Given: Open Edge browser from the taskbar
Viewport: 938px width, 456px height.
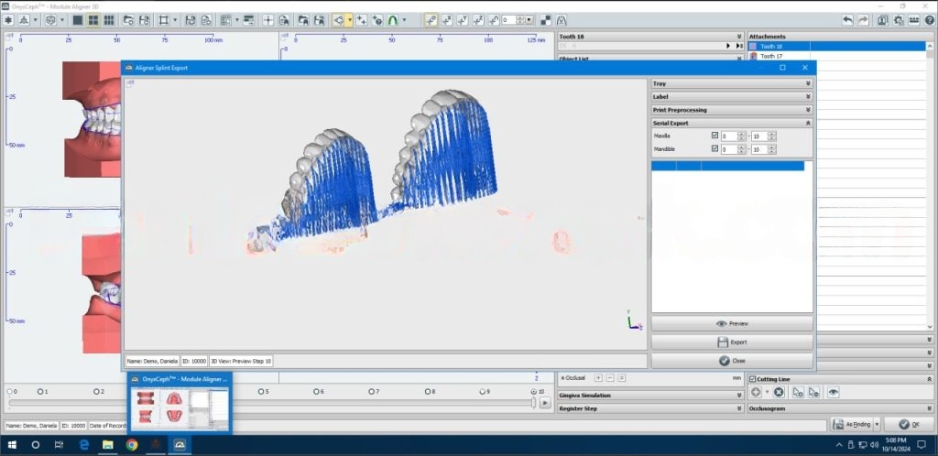Looking at the screenshot, I should (x=83, y=445).
